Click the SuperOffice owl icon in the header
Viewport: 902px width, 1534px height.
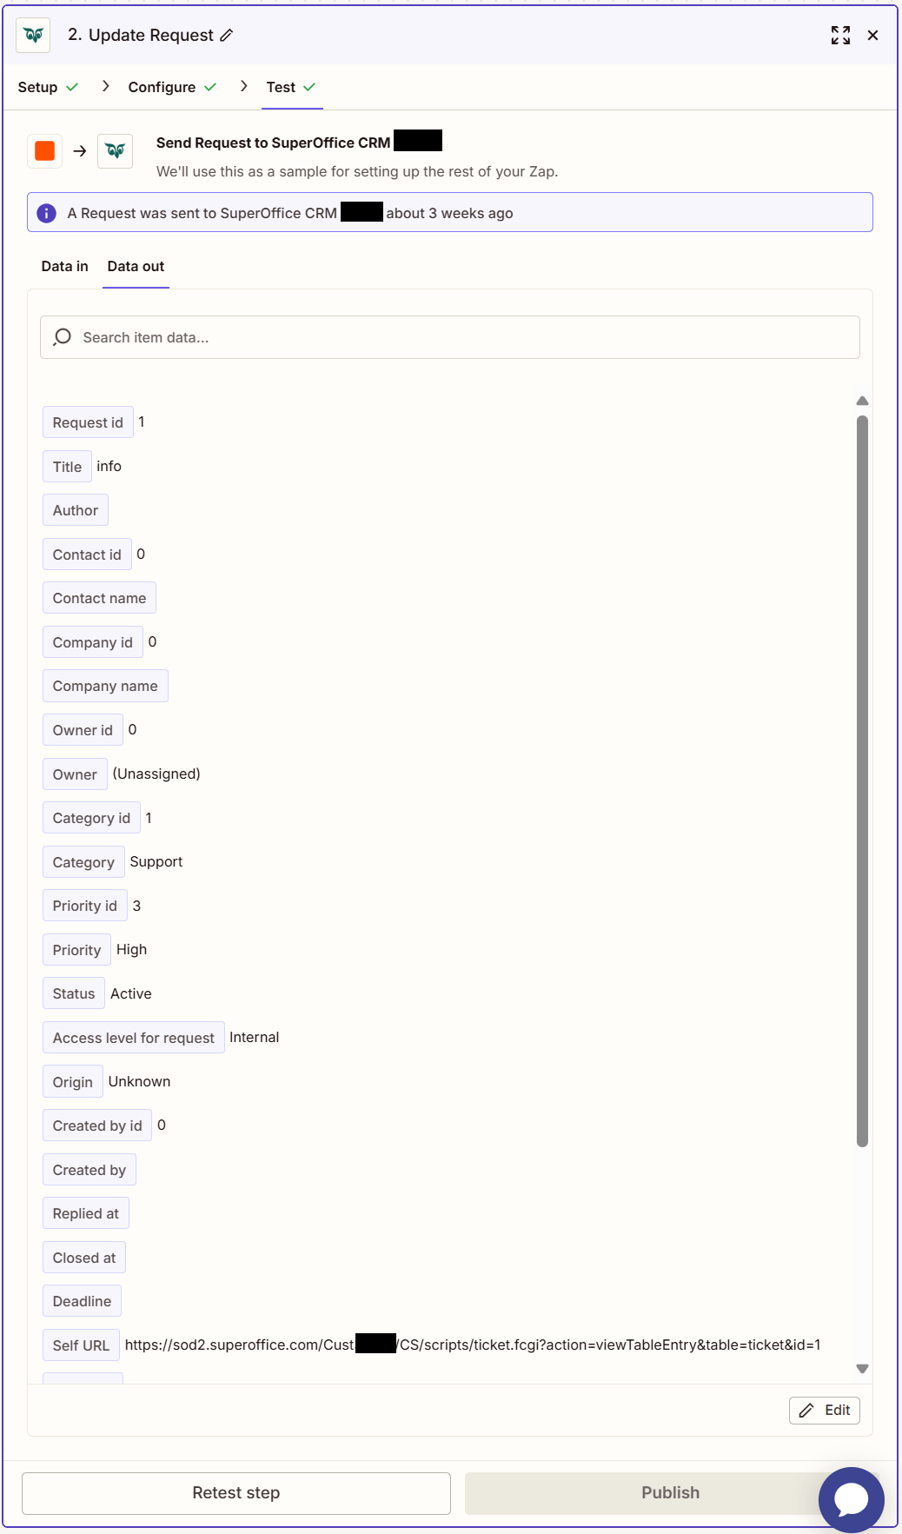click(x=32, y=36)
